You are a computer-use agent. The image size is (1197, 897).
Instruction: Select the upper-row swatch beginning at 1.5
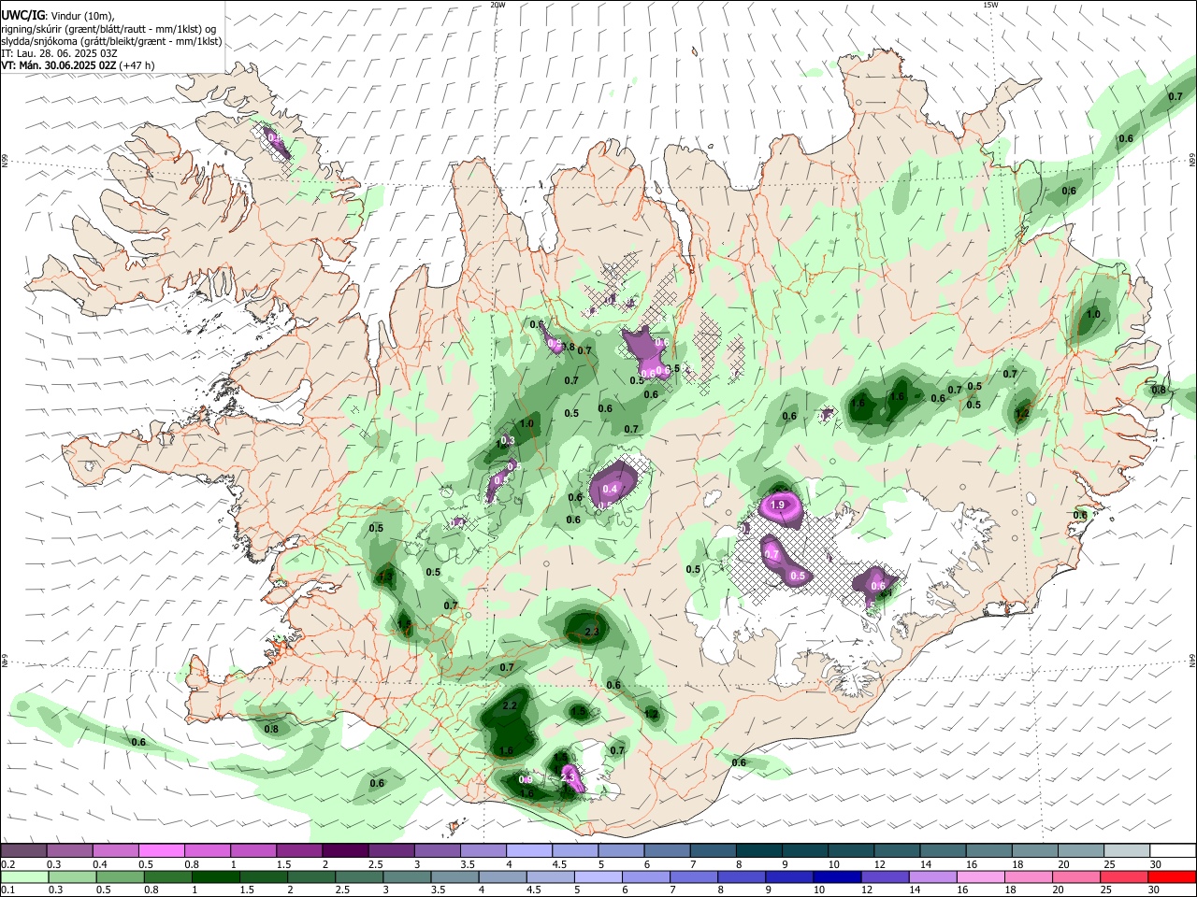click(299, 851)
